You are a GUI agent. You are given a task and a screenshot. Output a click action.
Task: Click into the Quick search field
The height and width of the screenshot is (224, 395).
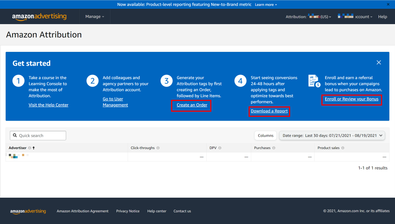(38, 136)
